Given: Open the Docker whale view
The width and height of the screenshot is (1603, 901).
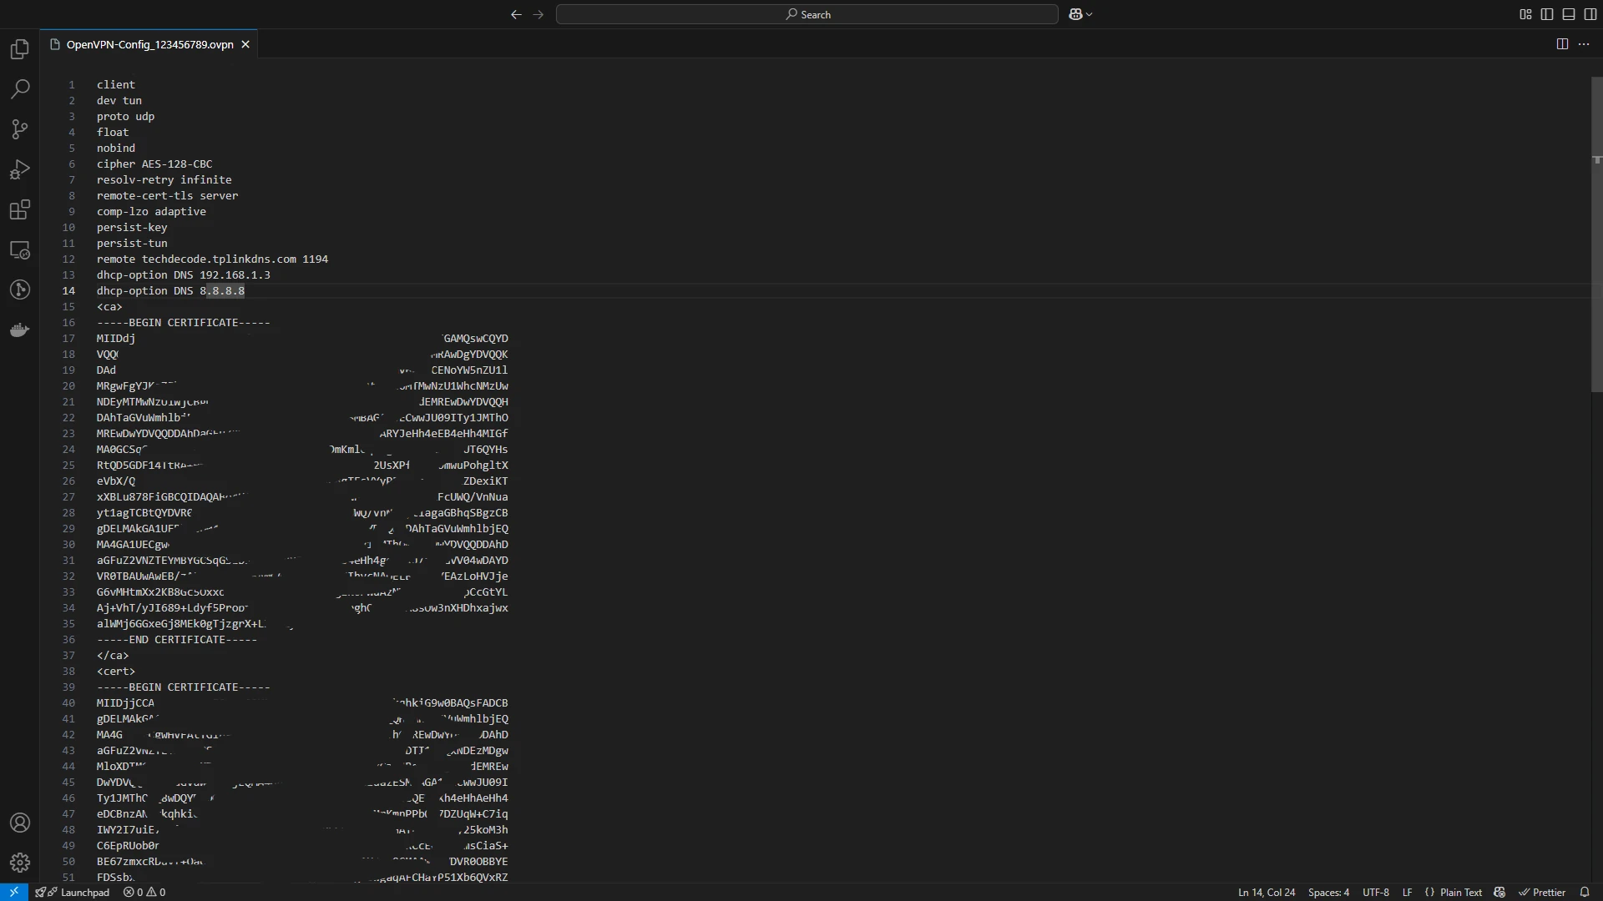Looking at the screenshot, I should 20,330.
